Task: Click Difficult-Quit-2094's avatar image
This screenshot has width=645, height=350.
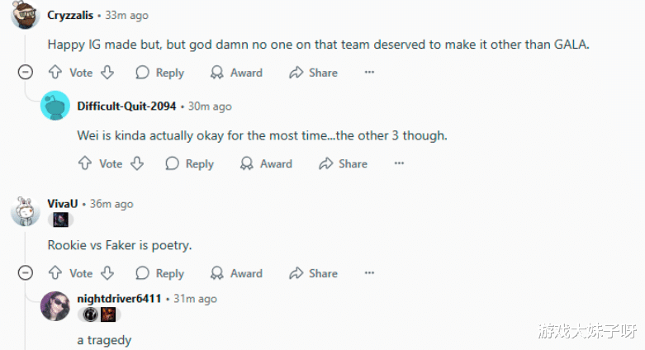Action: (55, 106)
